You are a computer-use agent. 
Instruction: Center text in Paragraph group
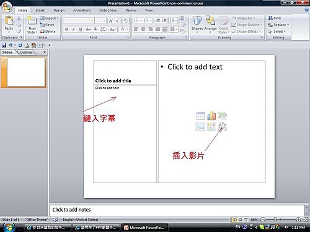143,29
